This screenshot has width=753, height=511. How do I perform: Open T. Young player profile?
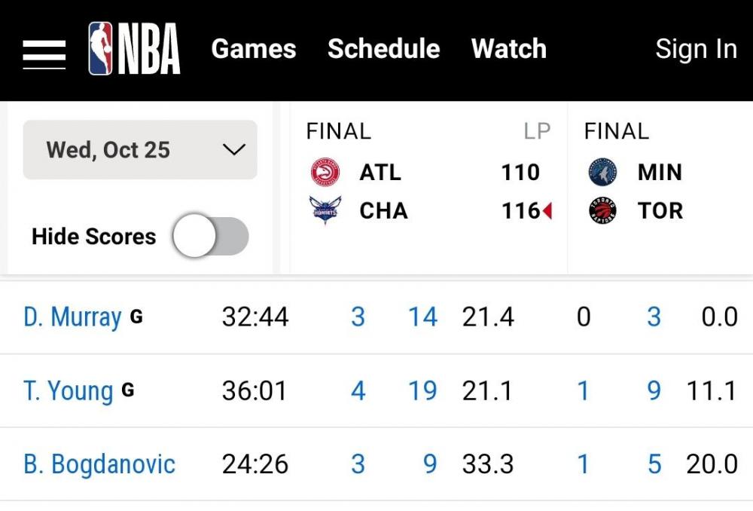pyautogui.click(x=69, y=390)
